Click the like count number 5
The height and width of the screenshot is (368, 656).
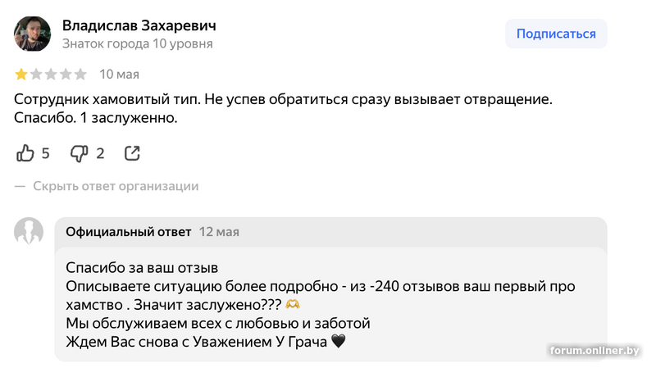click(x=46, y=153)
